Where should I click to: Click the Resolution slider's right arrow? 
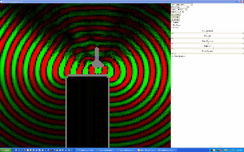point(243,38)
